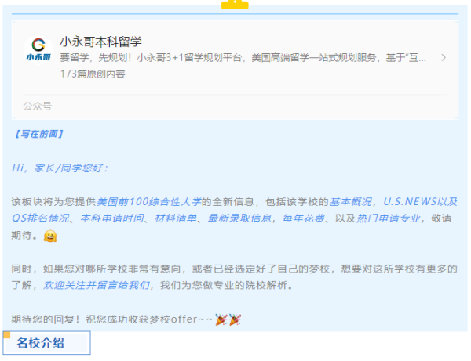Click the blue text 热门申请专业

click(389, 218)
